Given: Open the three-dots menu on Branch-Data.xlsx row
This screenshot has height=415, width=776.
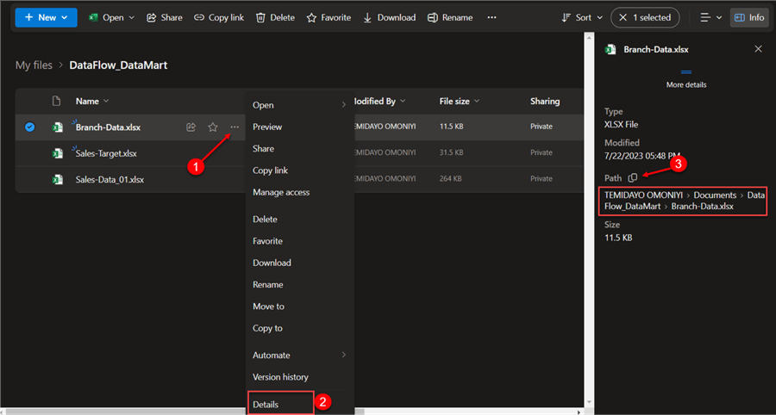Looking at the screenshot, I should [x=235, y=127].
